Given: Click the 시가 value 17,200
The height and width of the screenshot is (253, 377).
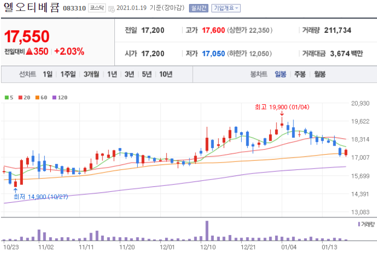Looking at the screenshot, I should pyautogui.click(x=153, y=54).
